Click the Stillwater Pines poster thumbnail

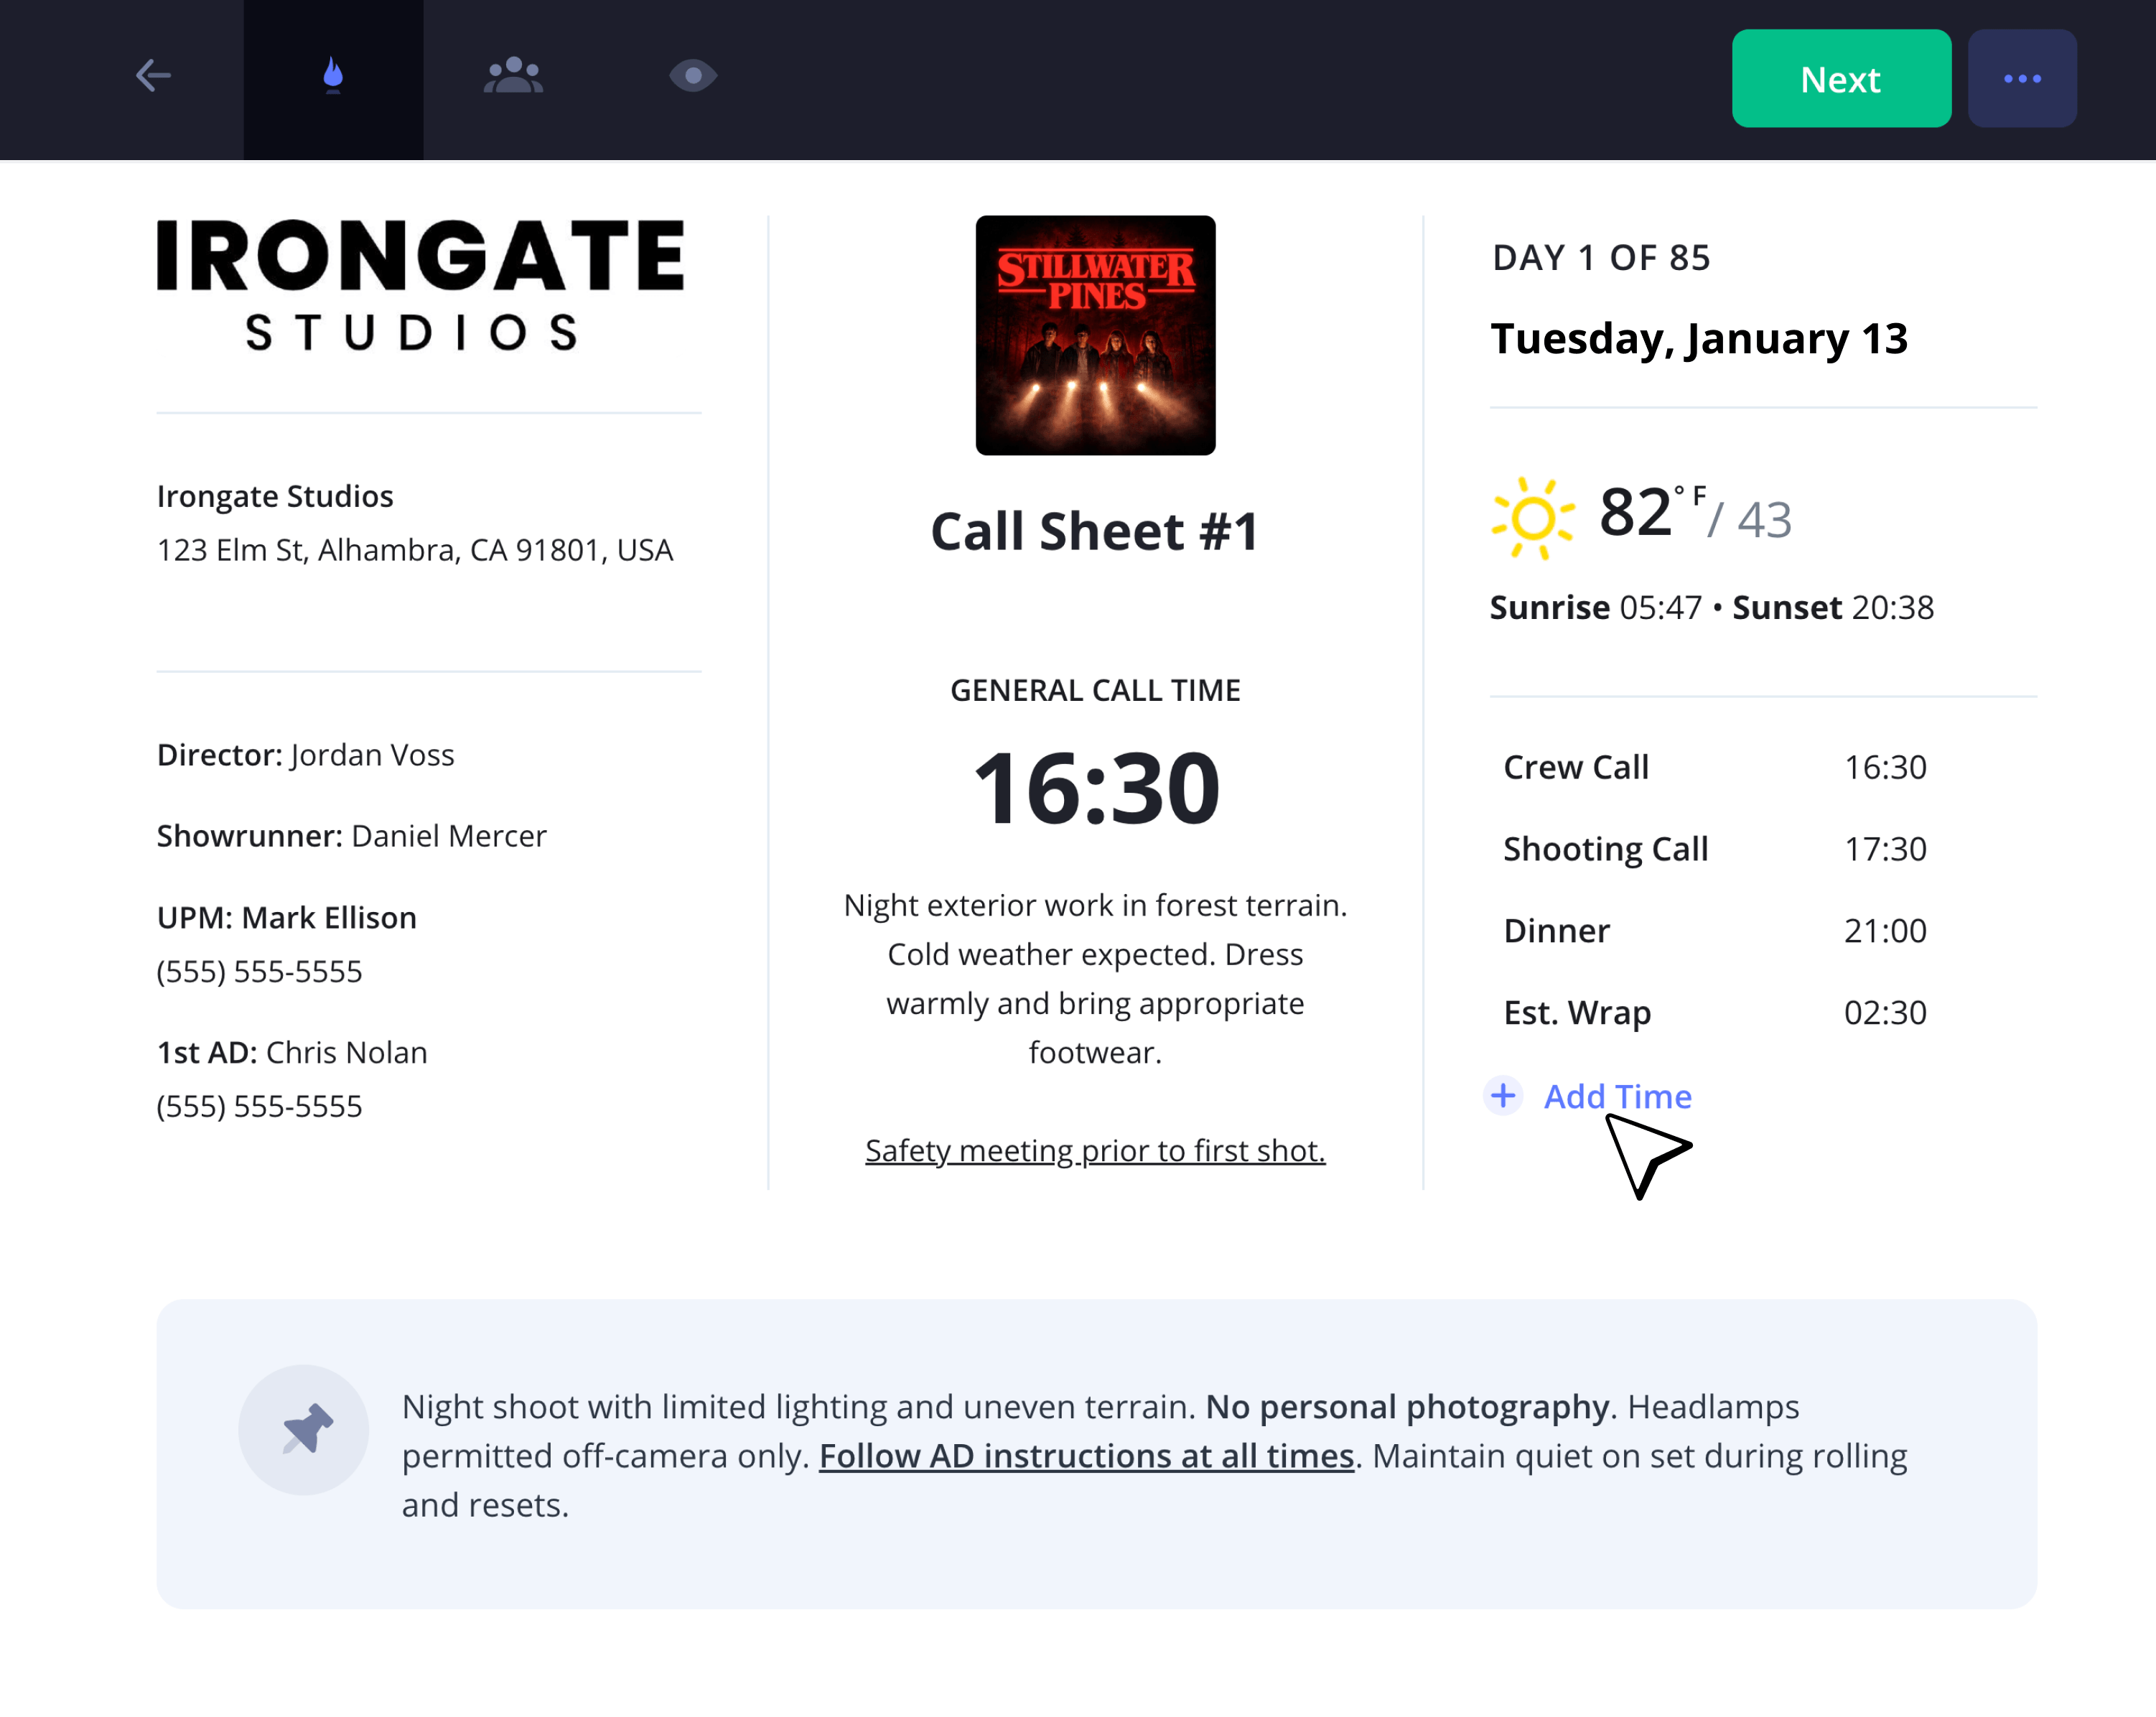1095,335
